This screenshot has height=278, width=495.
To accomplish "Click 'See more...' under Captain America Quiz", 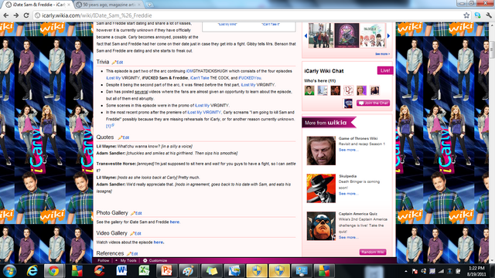I will coord(349,237).
